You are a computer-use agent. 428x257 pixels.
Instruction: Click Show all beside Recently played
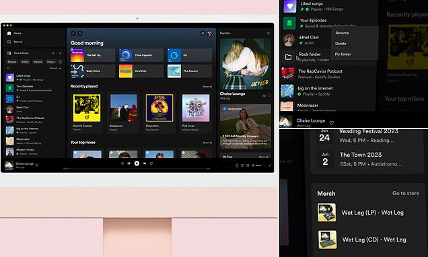point(207,87)
